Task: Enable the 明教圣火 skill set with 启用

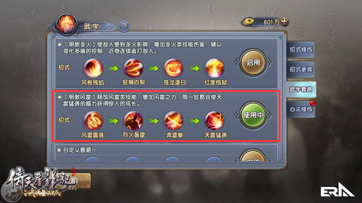Action: click(253, 63)
